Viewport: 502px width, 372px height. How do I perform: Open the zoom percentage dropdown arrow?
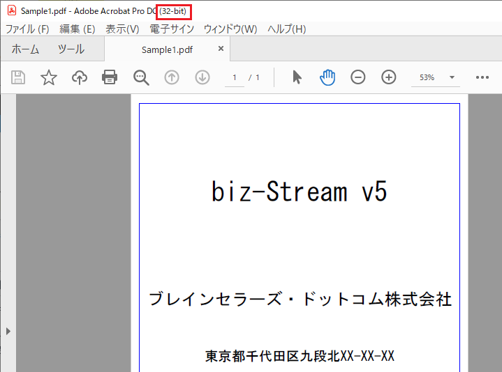452,77
